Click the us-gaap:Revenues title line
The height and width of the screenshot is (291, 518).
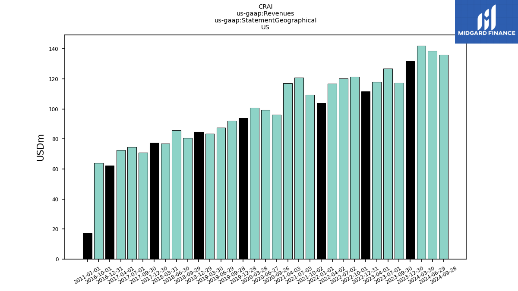coord(265,14)
